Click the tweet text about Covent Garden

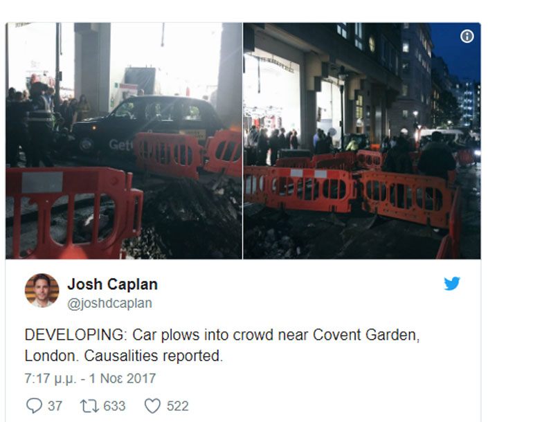tap(222, 345)
